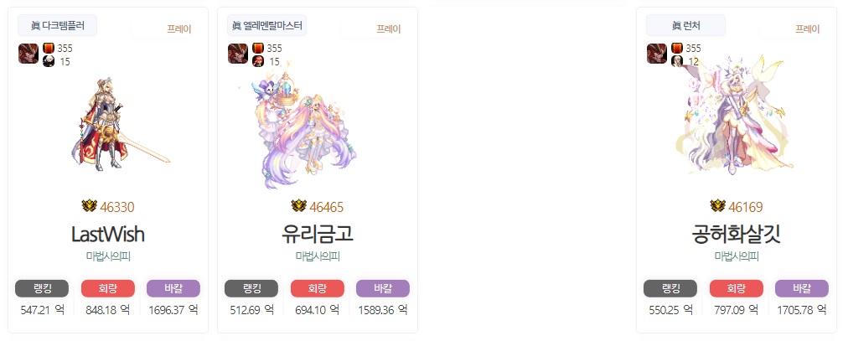Viewport: 843px width, 341px height.
Task: Click the red 355 book icon on LastWish's card
Action: click(x=49, y=49)
